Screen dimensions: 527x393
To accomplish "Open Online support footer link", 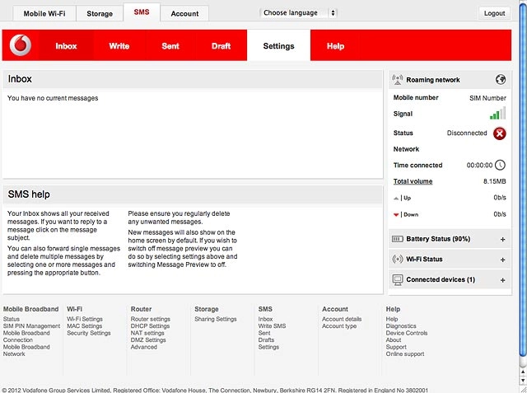I will [405, 354].
